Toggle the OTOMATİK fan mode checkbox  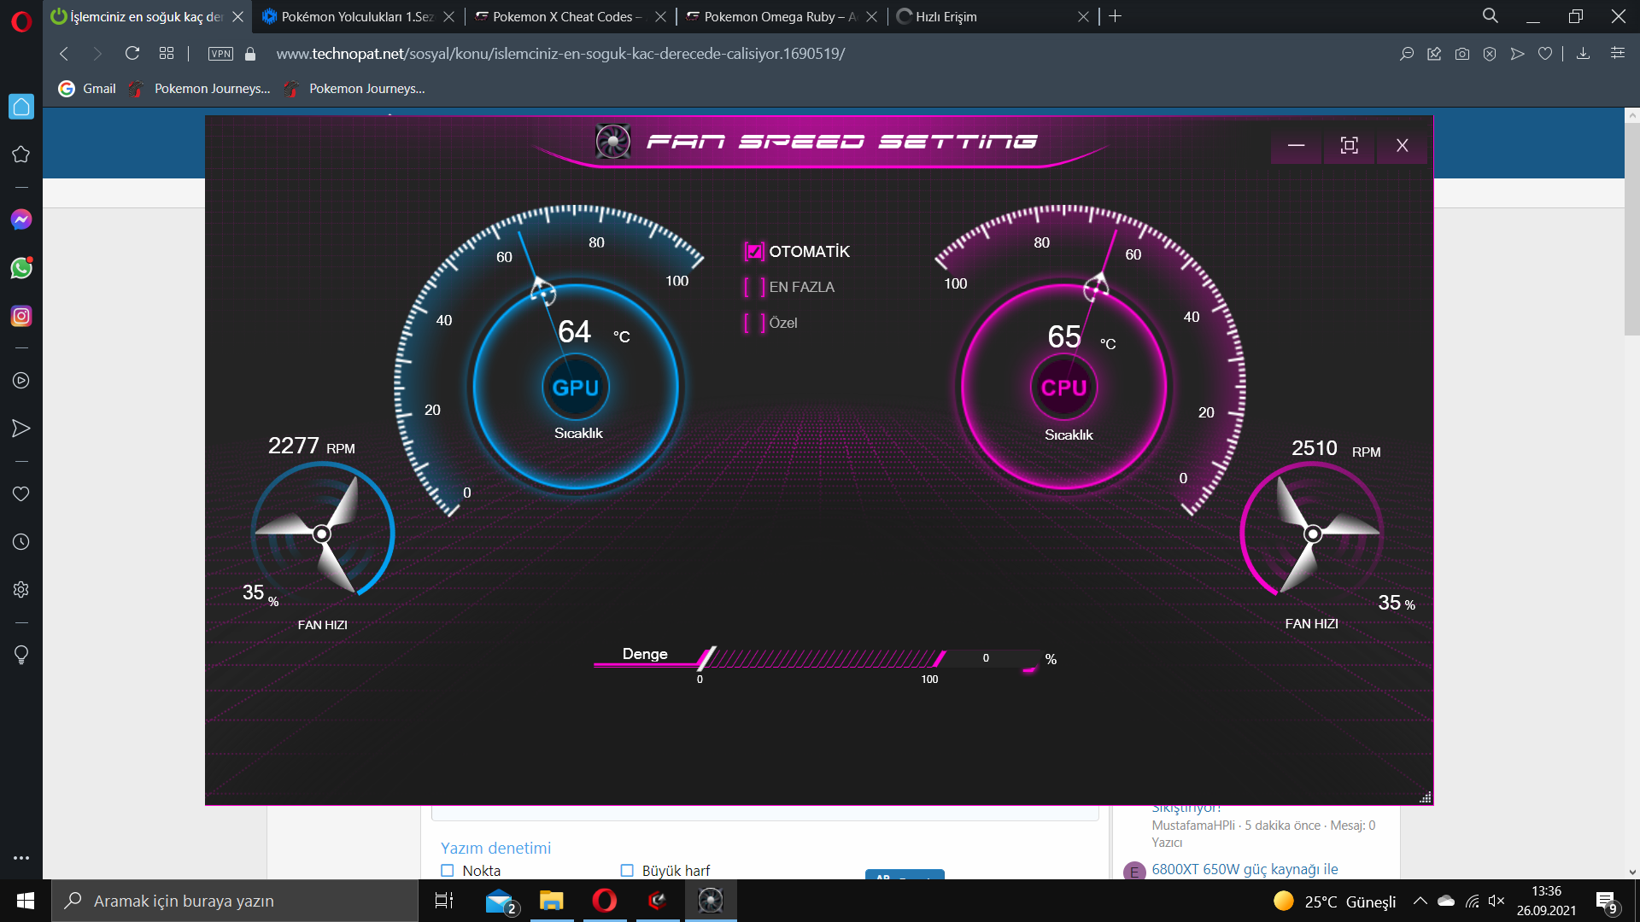pyautogui.click(x=754, y=252)
